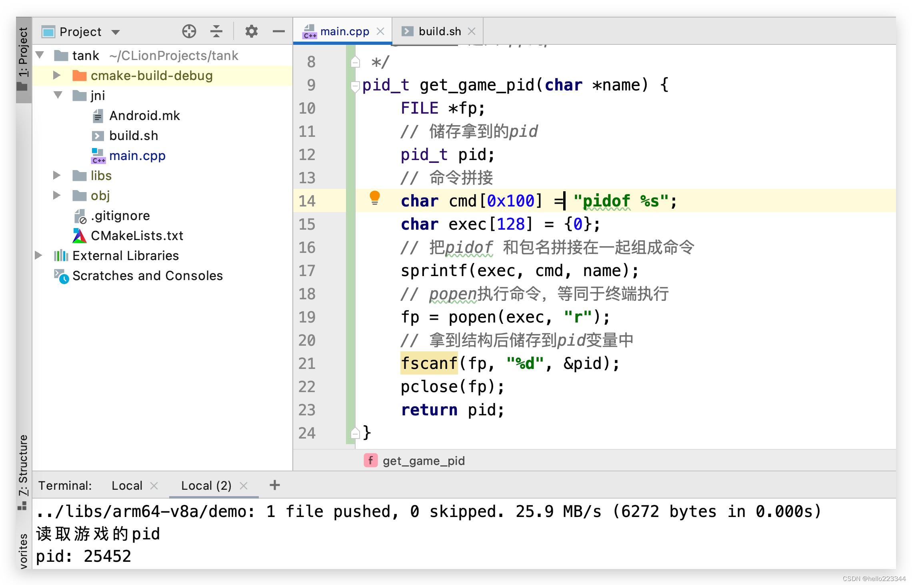This screenshot has width=912, height=585.
Task: Close the main.cpp editor tab
Action: [x=380, y=31]
